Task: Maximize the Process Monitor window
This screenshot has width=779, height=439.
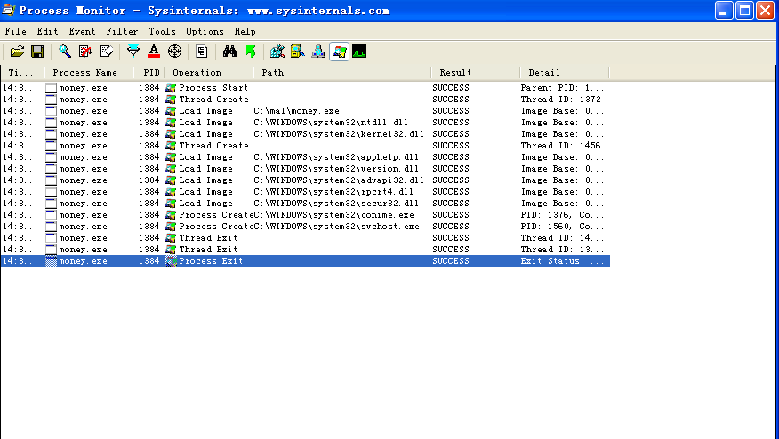Action: [744, 11]
